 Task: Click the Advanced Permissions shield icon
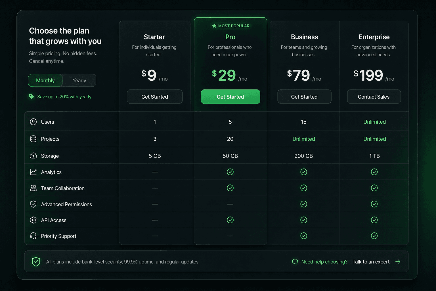33,204
